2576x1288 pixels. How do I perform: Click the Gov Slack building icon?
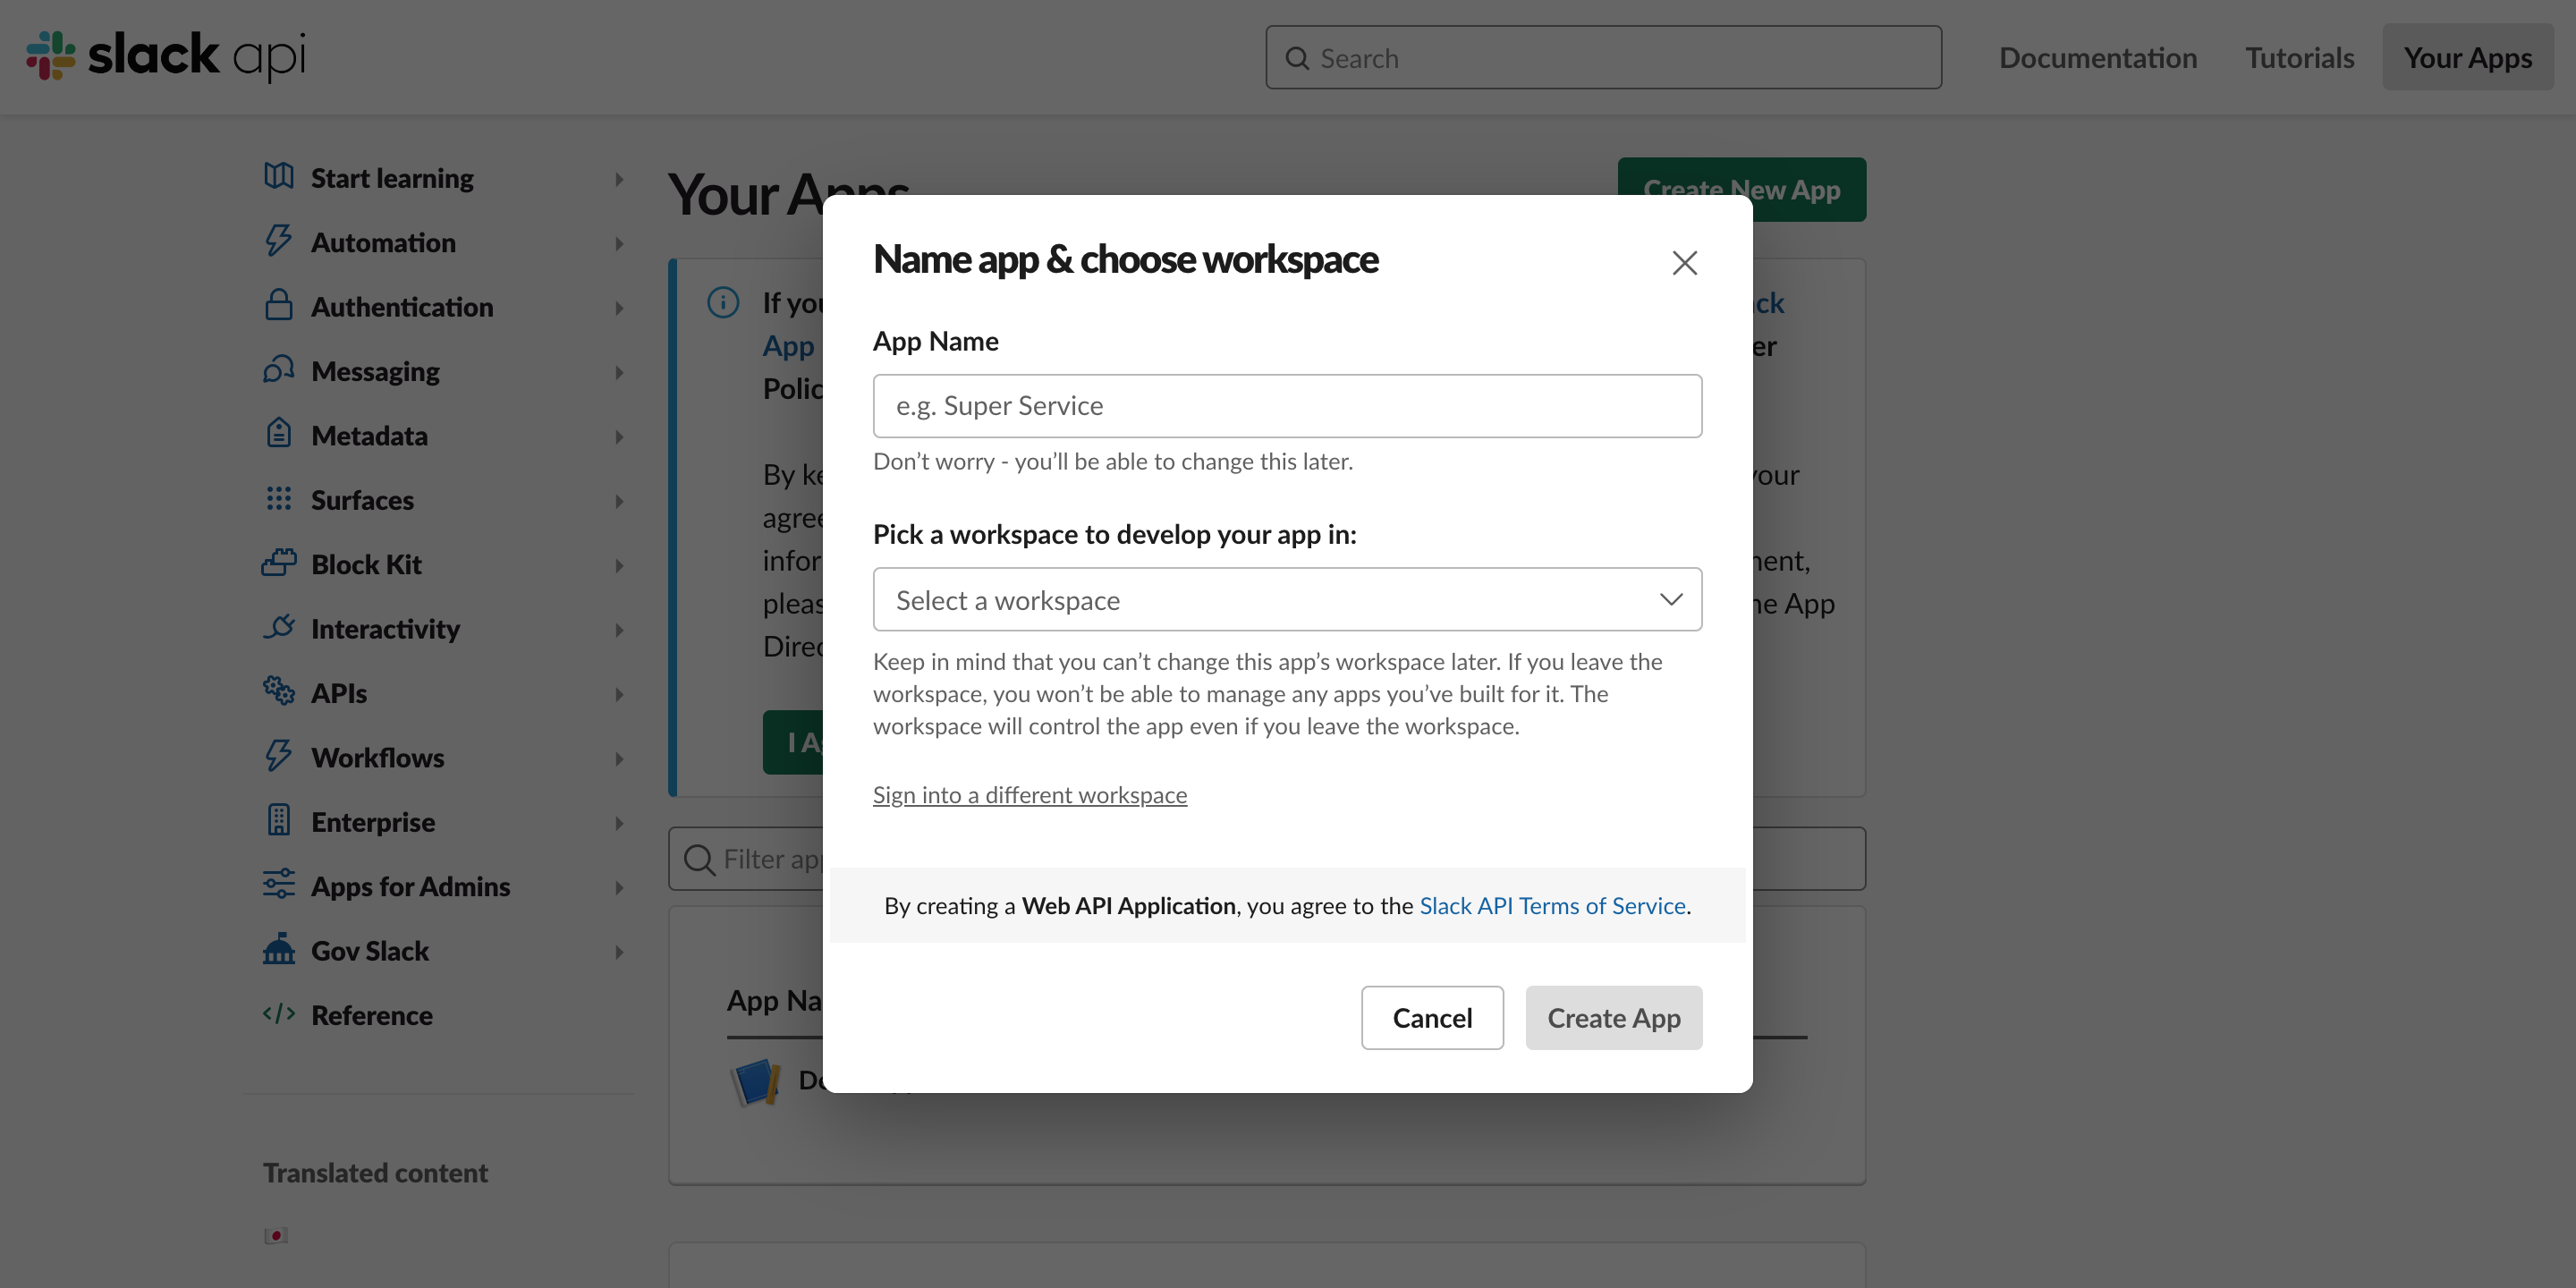tap(279, 949)
